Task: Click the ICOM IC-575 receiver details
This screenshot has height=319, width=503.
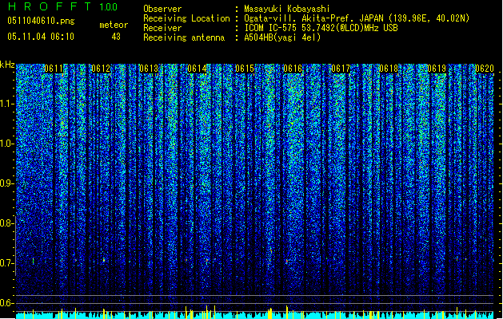Action: [321, 28]
